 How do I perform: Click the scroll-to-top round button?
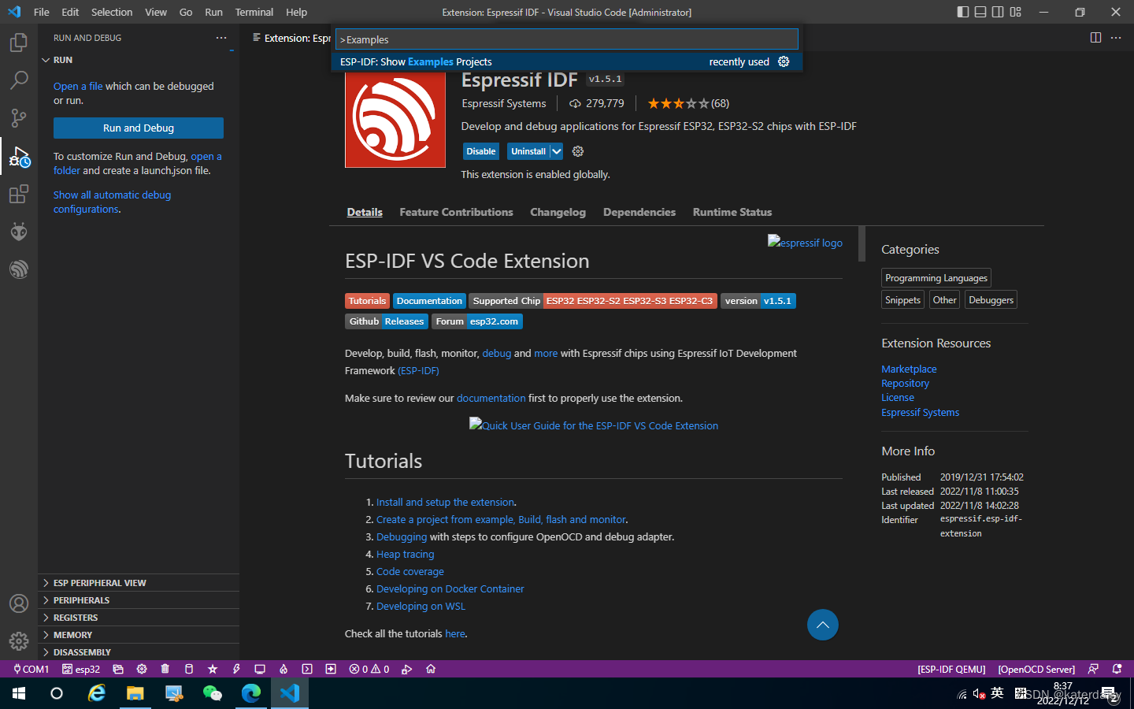(x=823, y=625)
